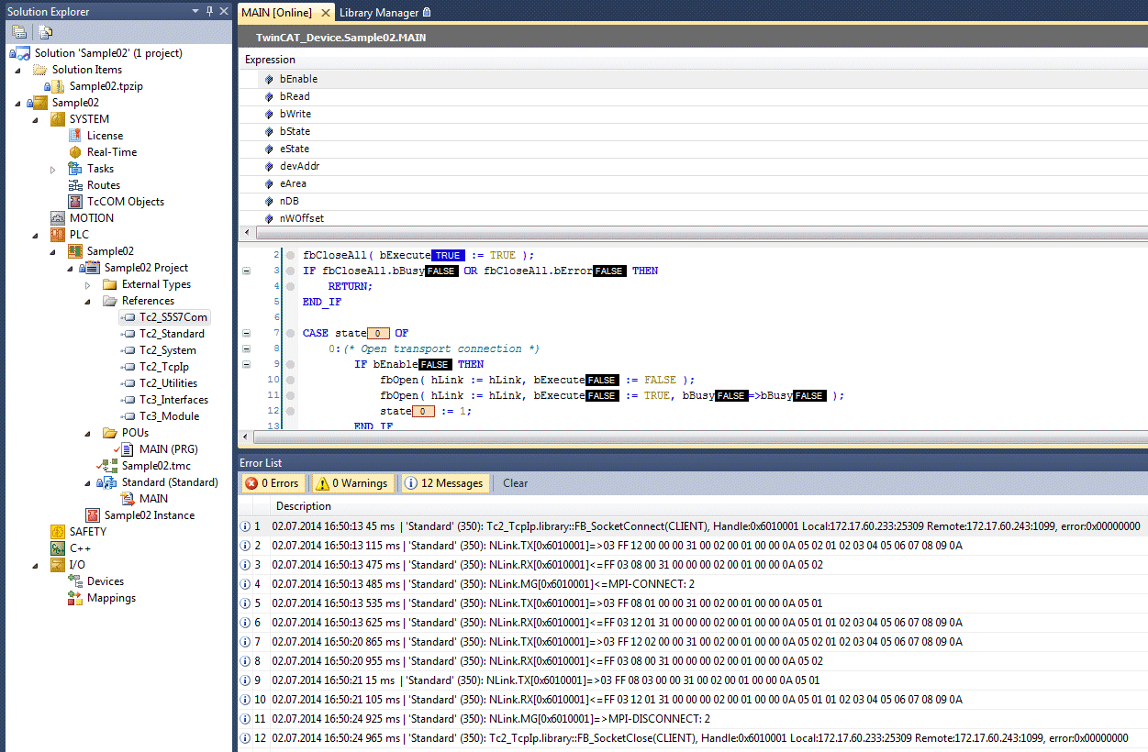Click the bEnable variable icon in Expression list
The image size is (1148, 752).
point(269,79)
